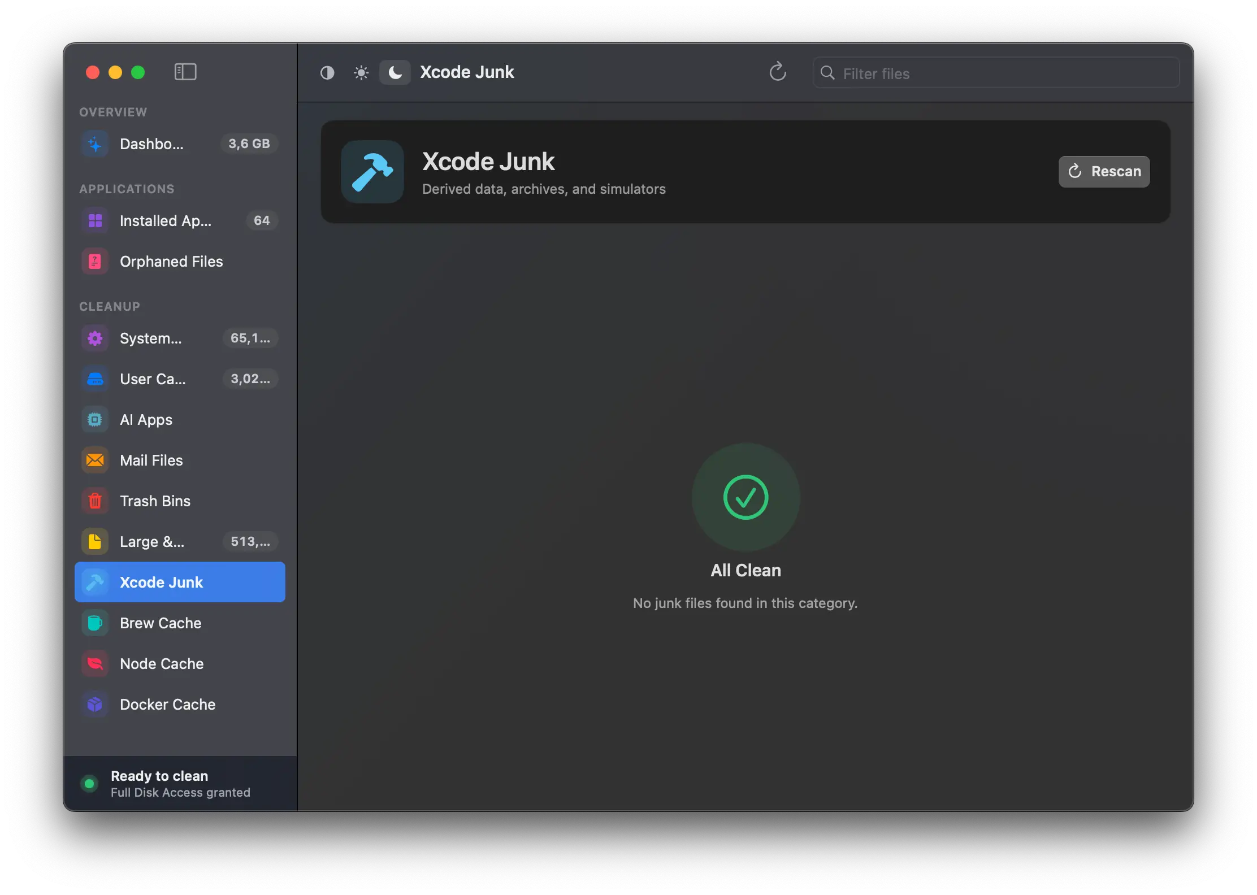This screenshot has height=895, width=1257.
Task: Click the 513,… size badge
Action: click(x=250, y=541)
